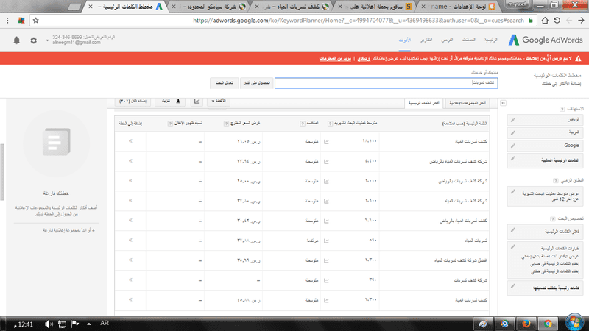Select the keyword row with ٥٩٠ monthly searches
The height and width of the screenshot is (331, 589).
point(302,241)
